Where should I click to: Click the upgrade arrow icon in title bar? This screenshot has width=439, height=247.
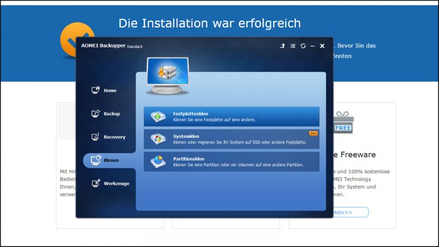click(x=282, y=46)
